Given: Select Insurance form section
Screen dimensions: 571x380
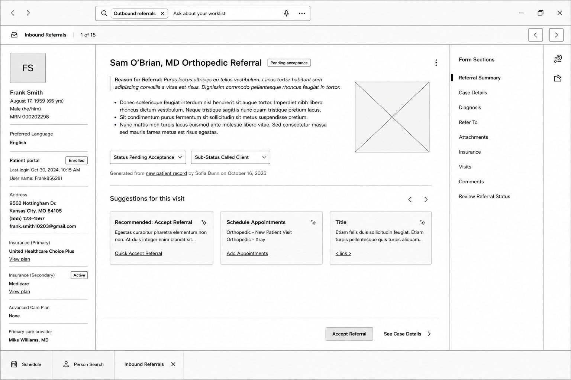Looking at the screenshot, I should click(x=470, y=152).
